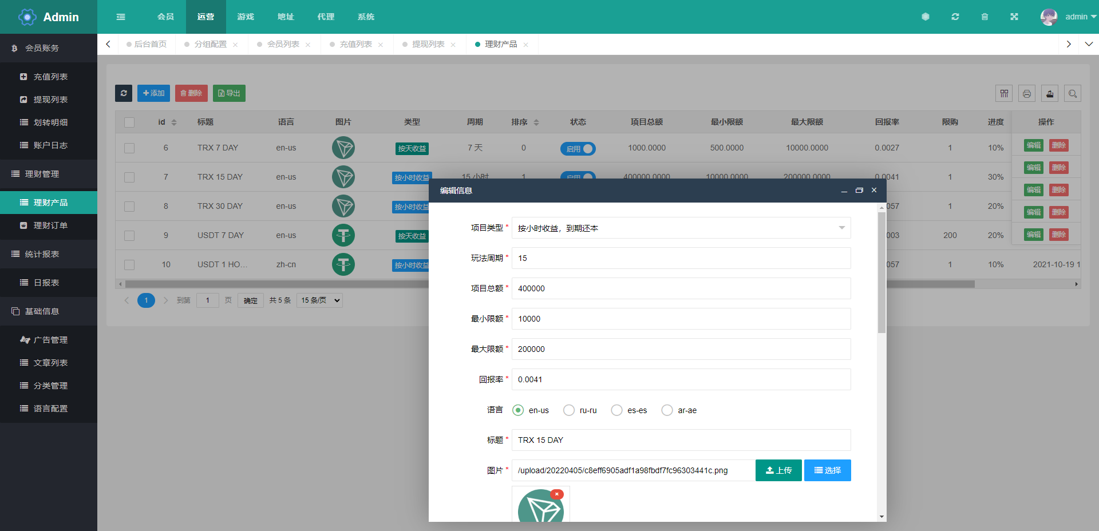Click the 上传 upload button
Image resolution: width=1099 pixels, height=531 pixels.
pos(778,470)
